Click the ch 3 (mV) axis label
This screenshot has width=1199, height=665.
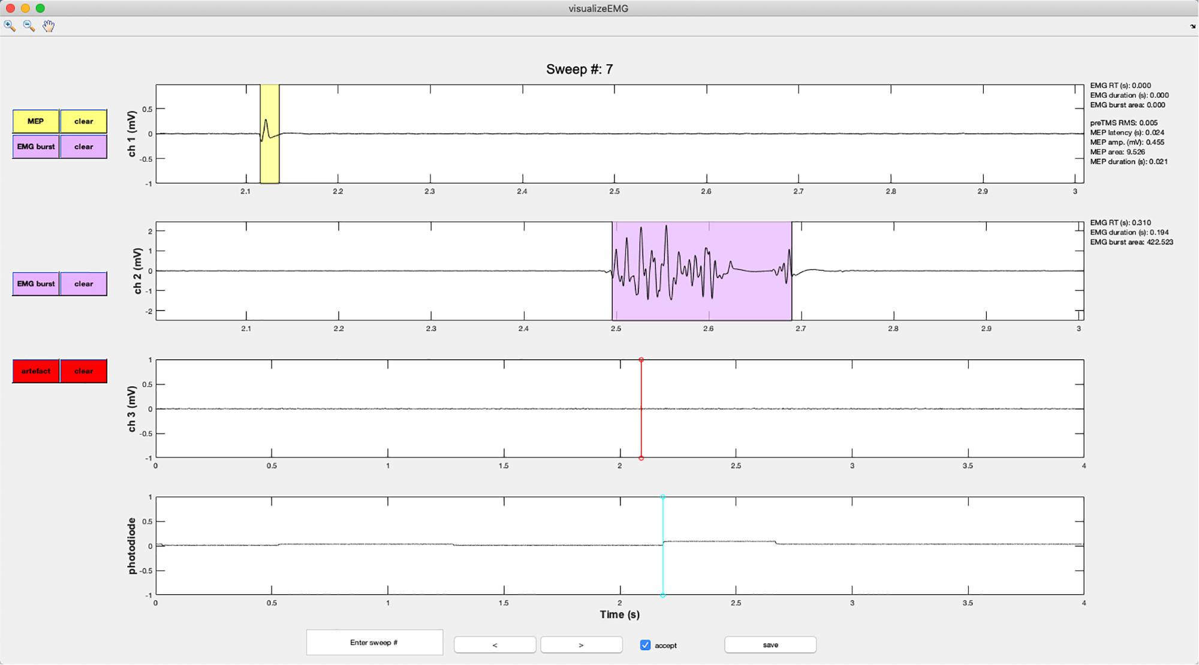click(132, 409)
